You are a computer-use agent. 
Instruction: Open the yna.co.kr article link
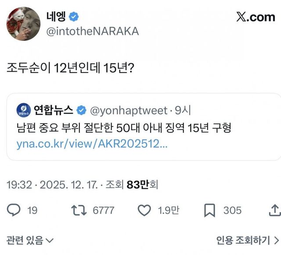click(x=92, y=144)
